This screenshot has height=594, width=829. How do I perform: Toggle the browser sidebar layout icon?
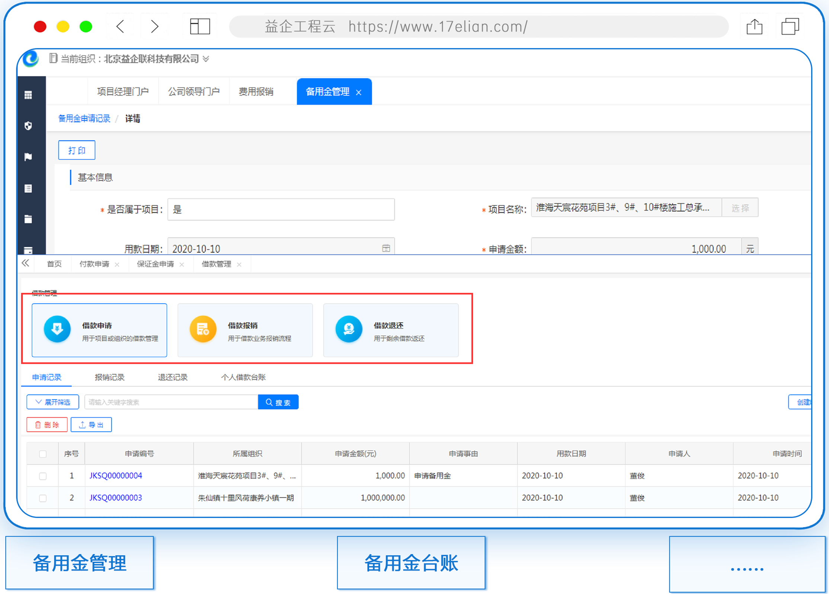[200, 26]
